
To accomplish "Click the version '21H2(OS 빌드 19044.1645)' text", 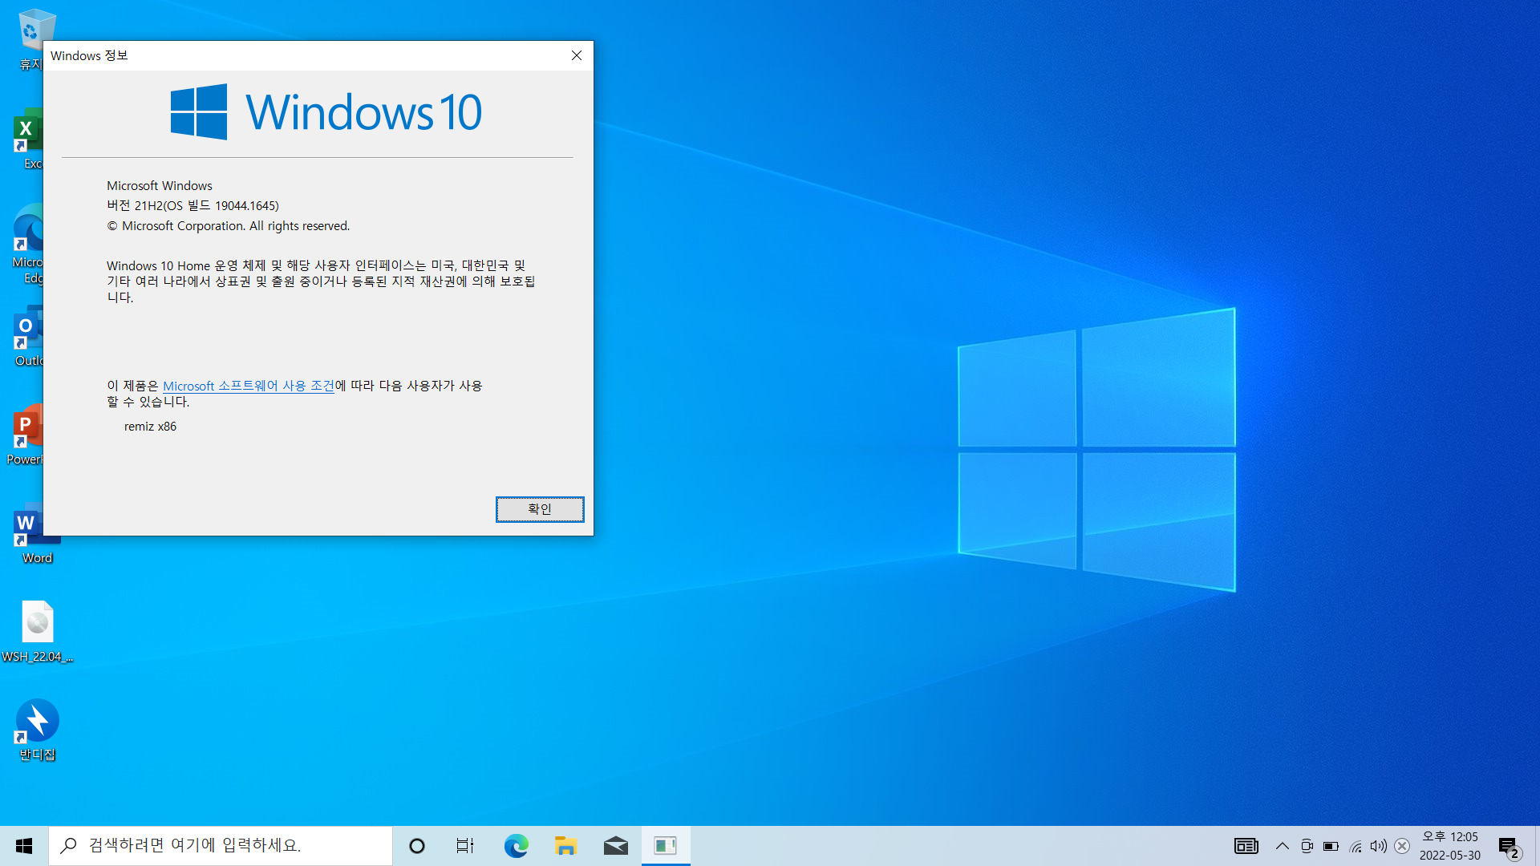I will point(207,206).
